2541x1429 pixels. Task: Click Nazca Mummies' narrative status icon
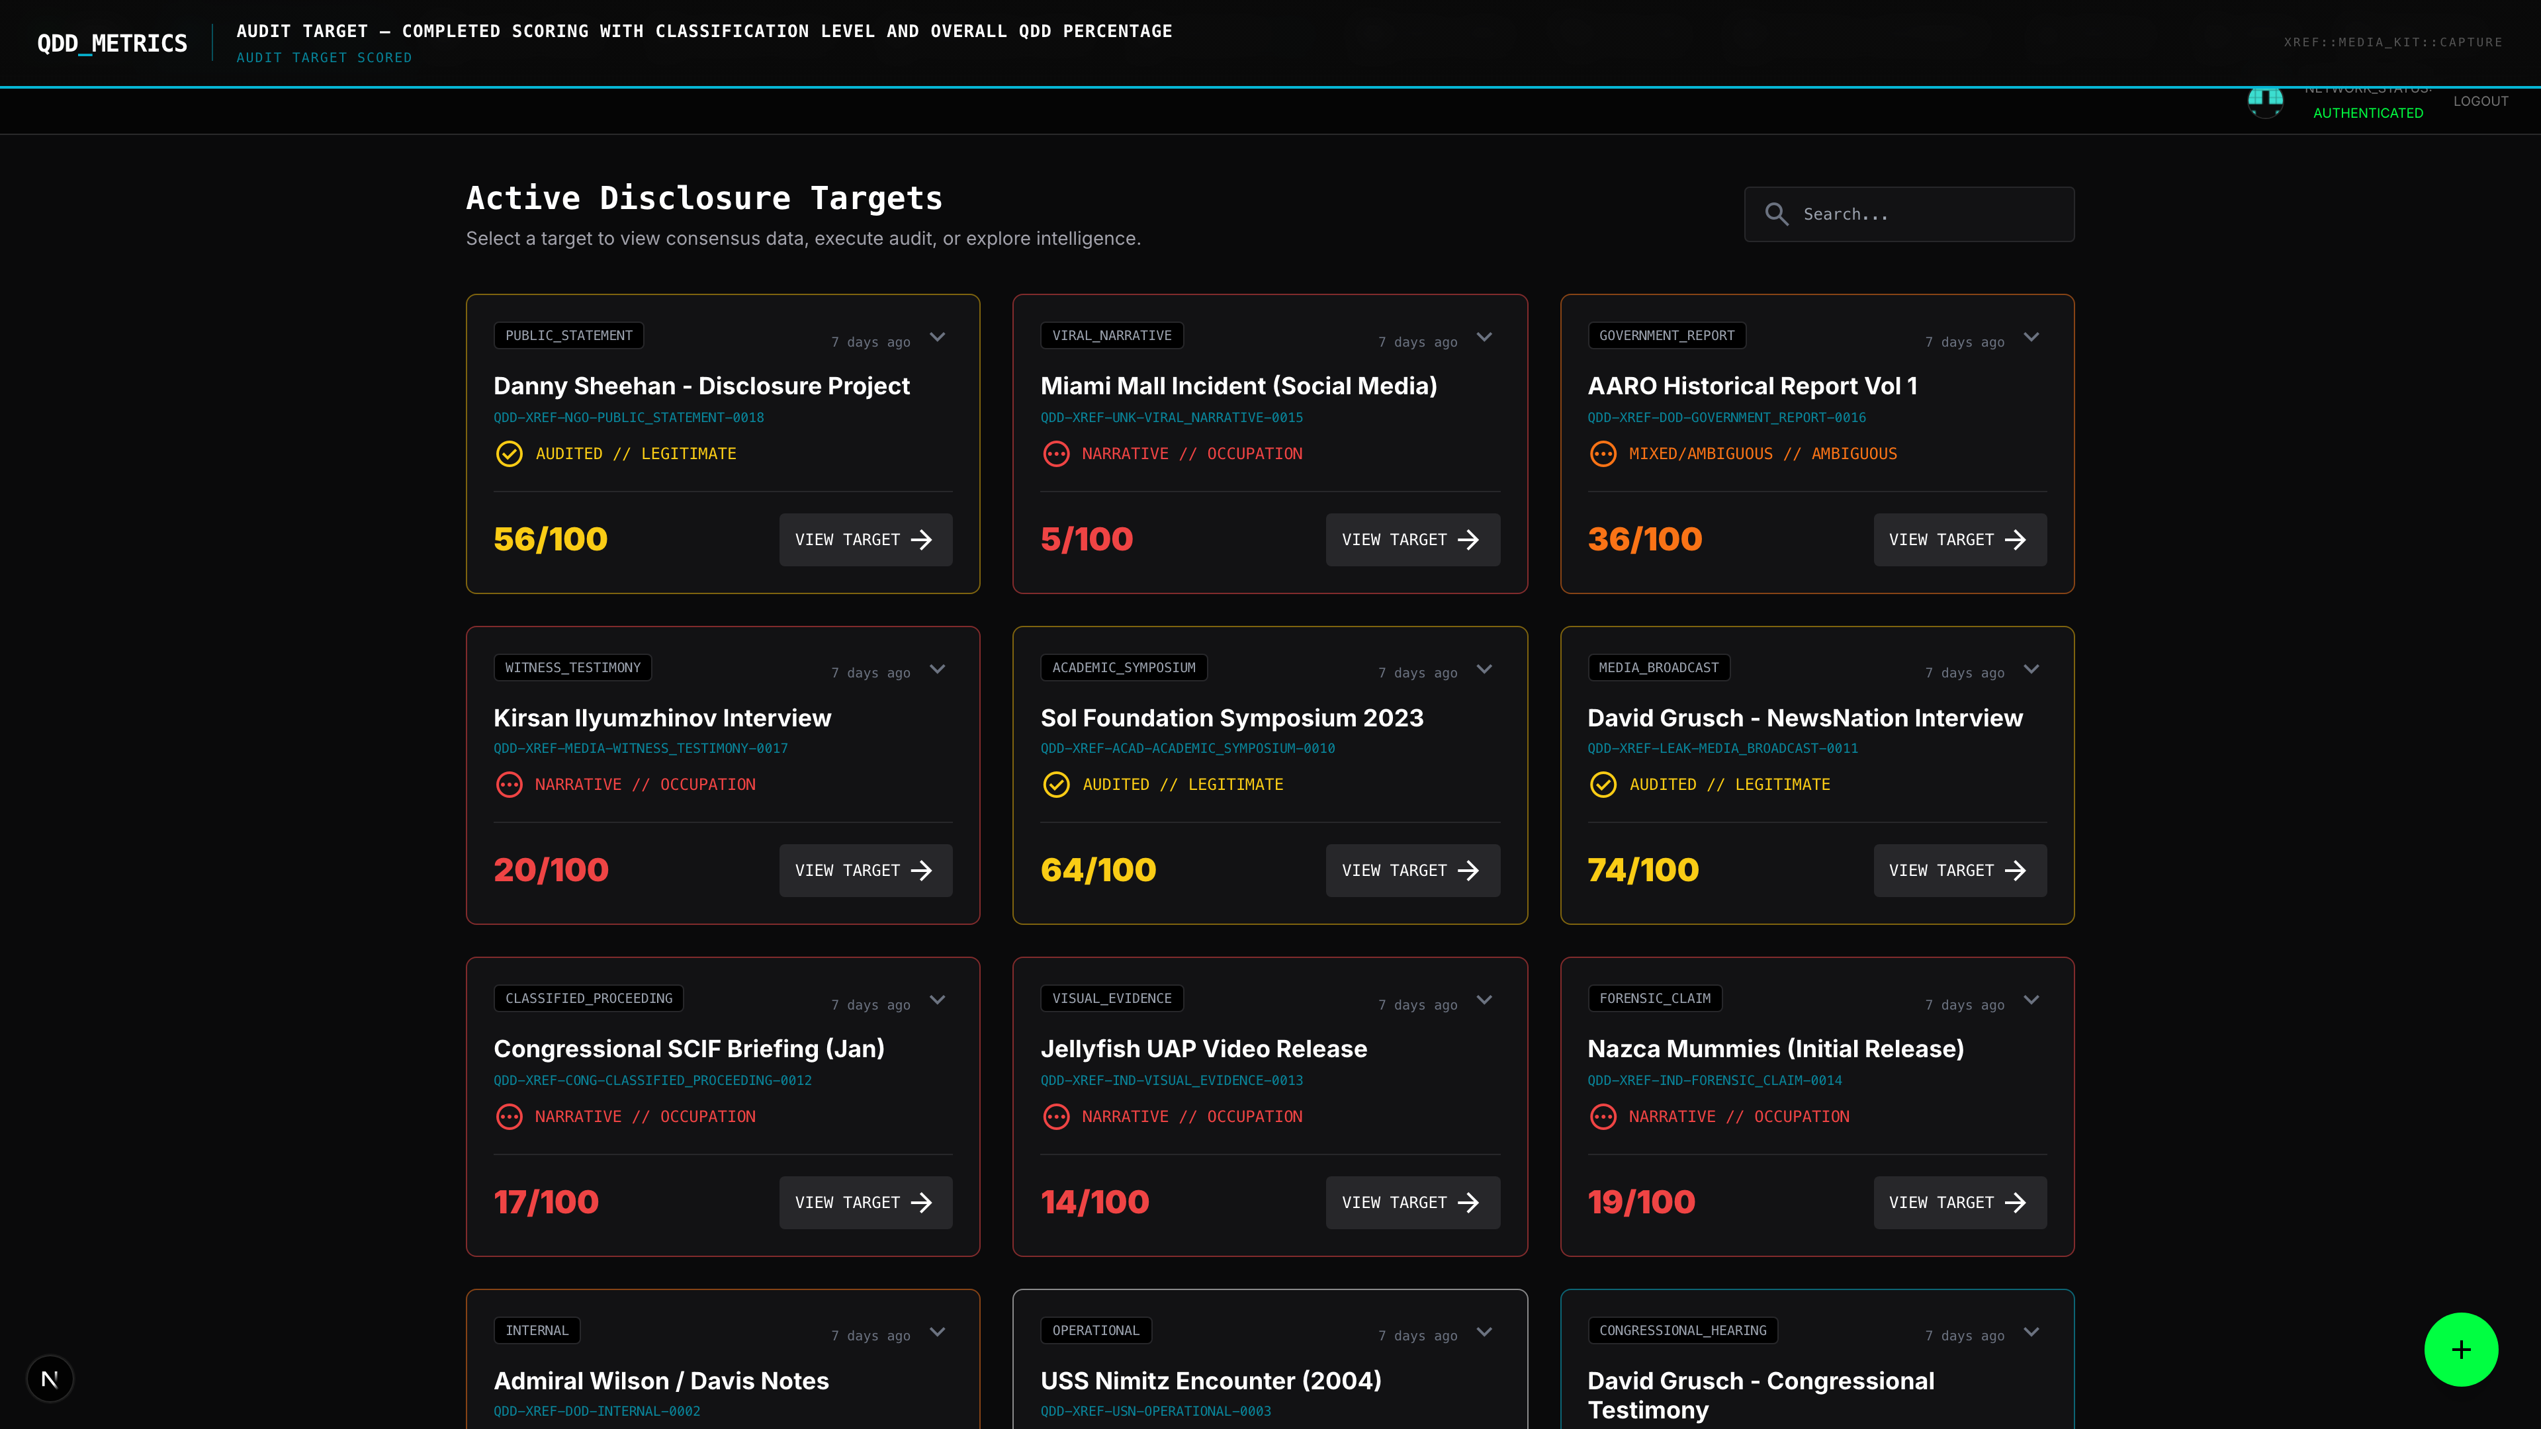click(x=1603, y=1116)
